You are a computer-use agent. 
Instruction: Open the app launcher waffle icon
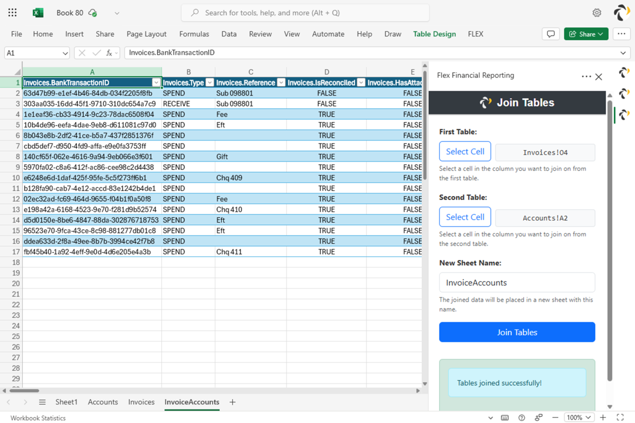[x=13, y=13]
